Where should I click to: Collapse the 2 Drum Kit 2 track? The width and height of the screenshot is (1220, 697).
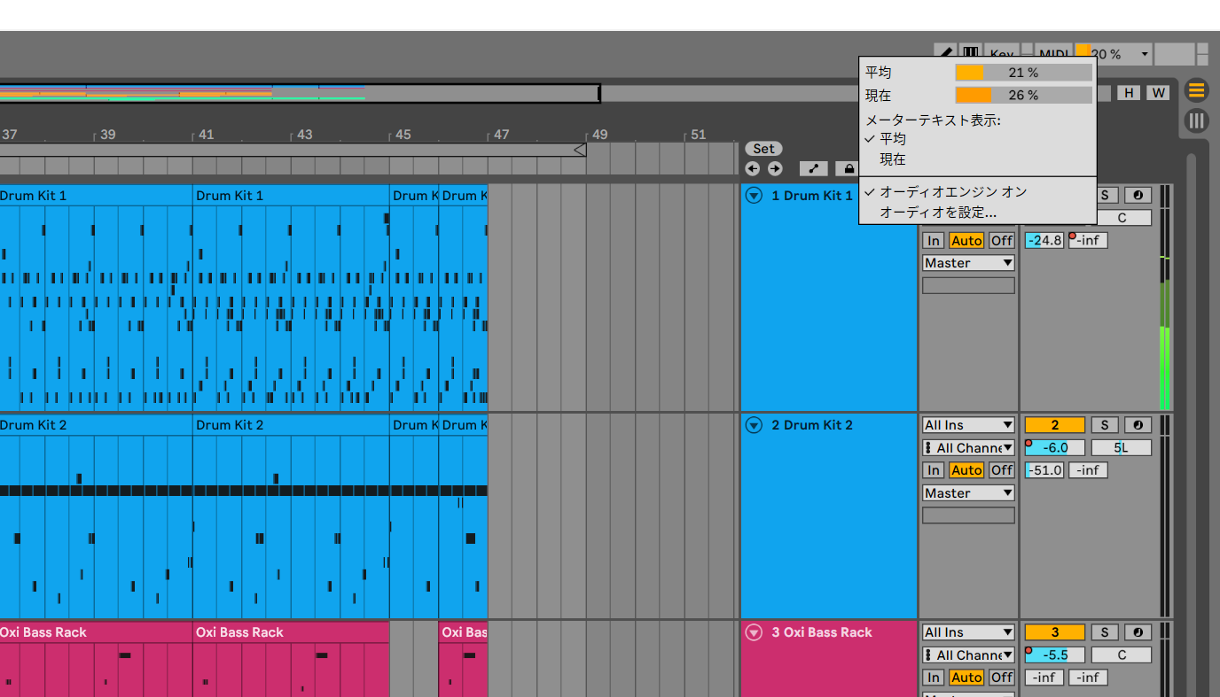pyautogui.click(x=754, y=425)
